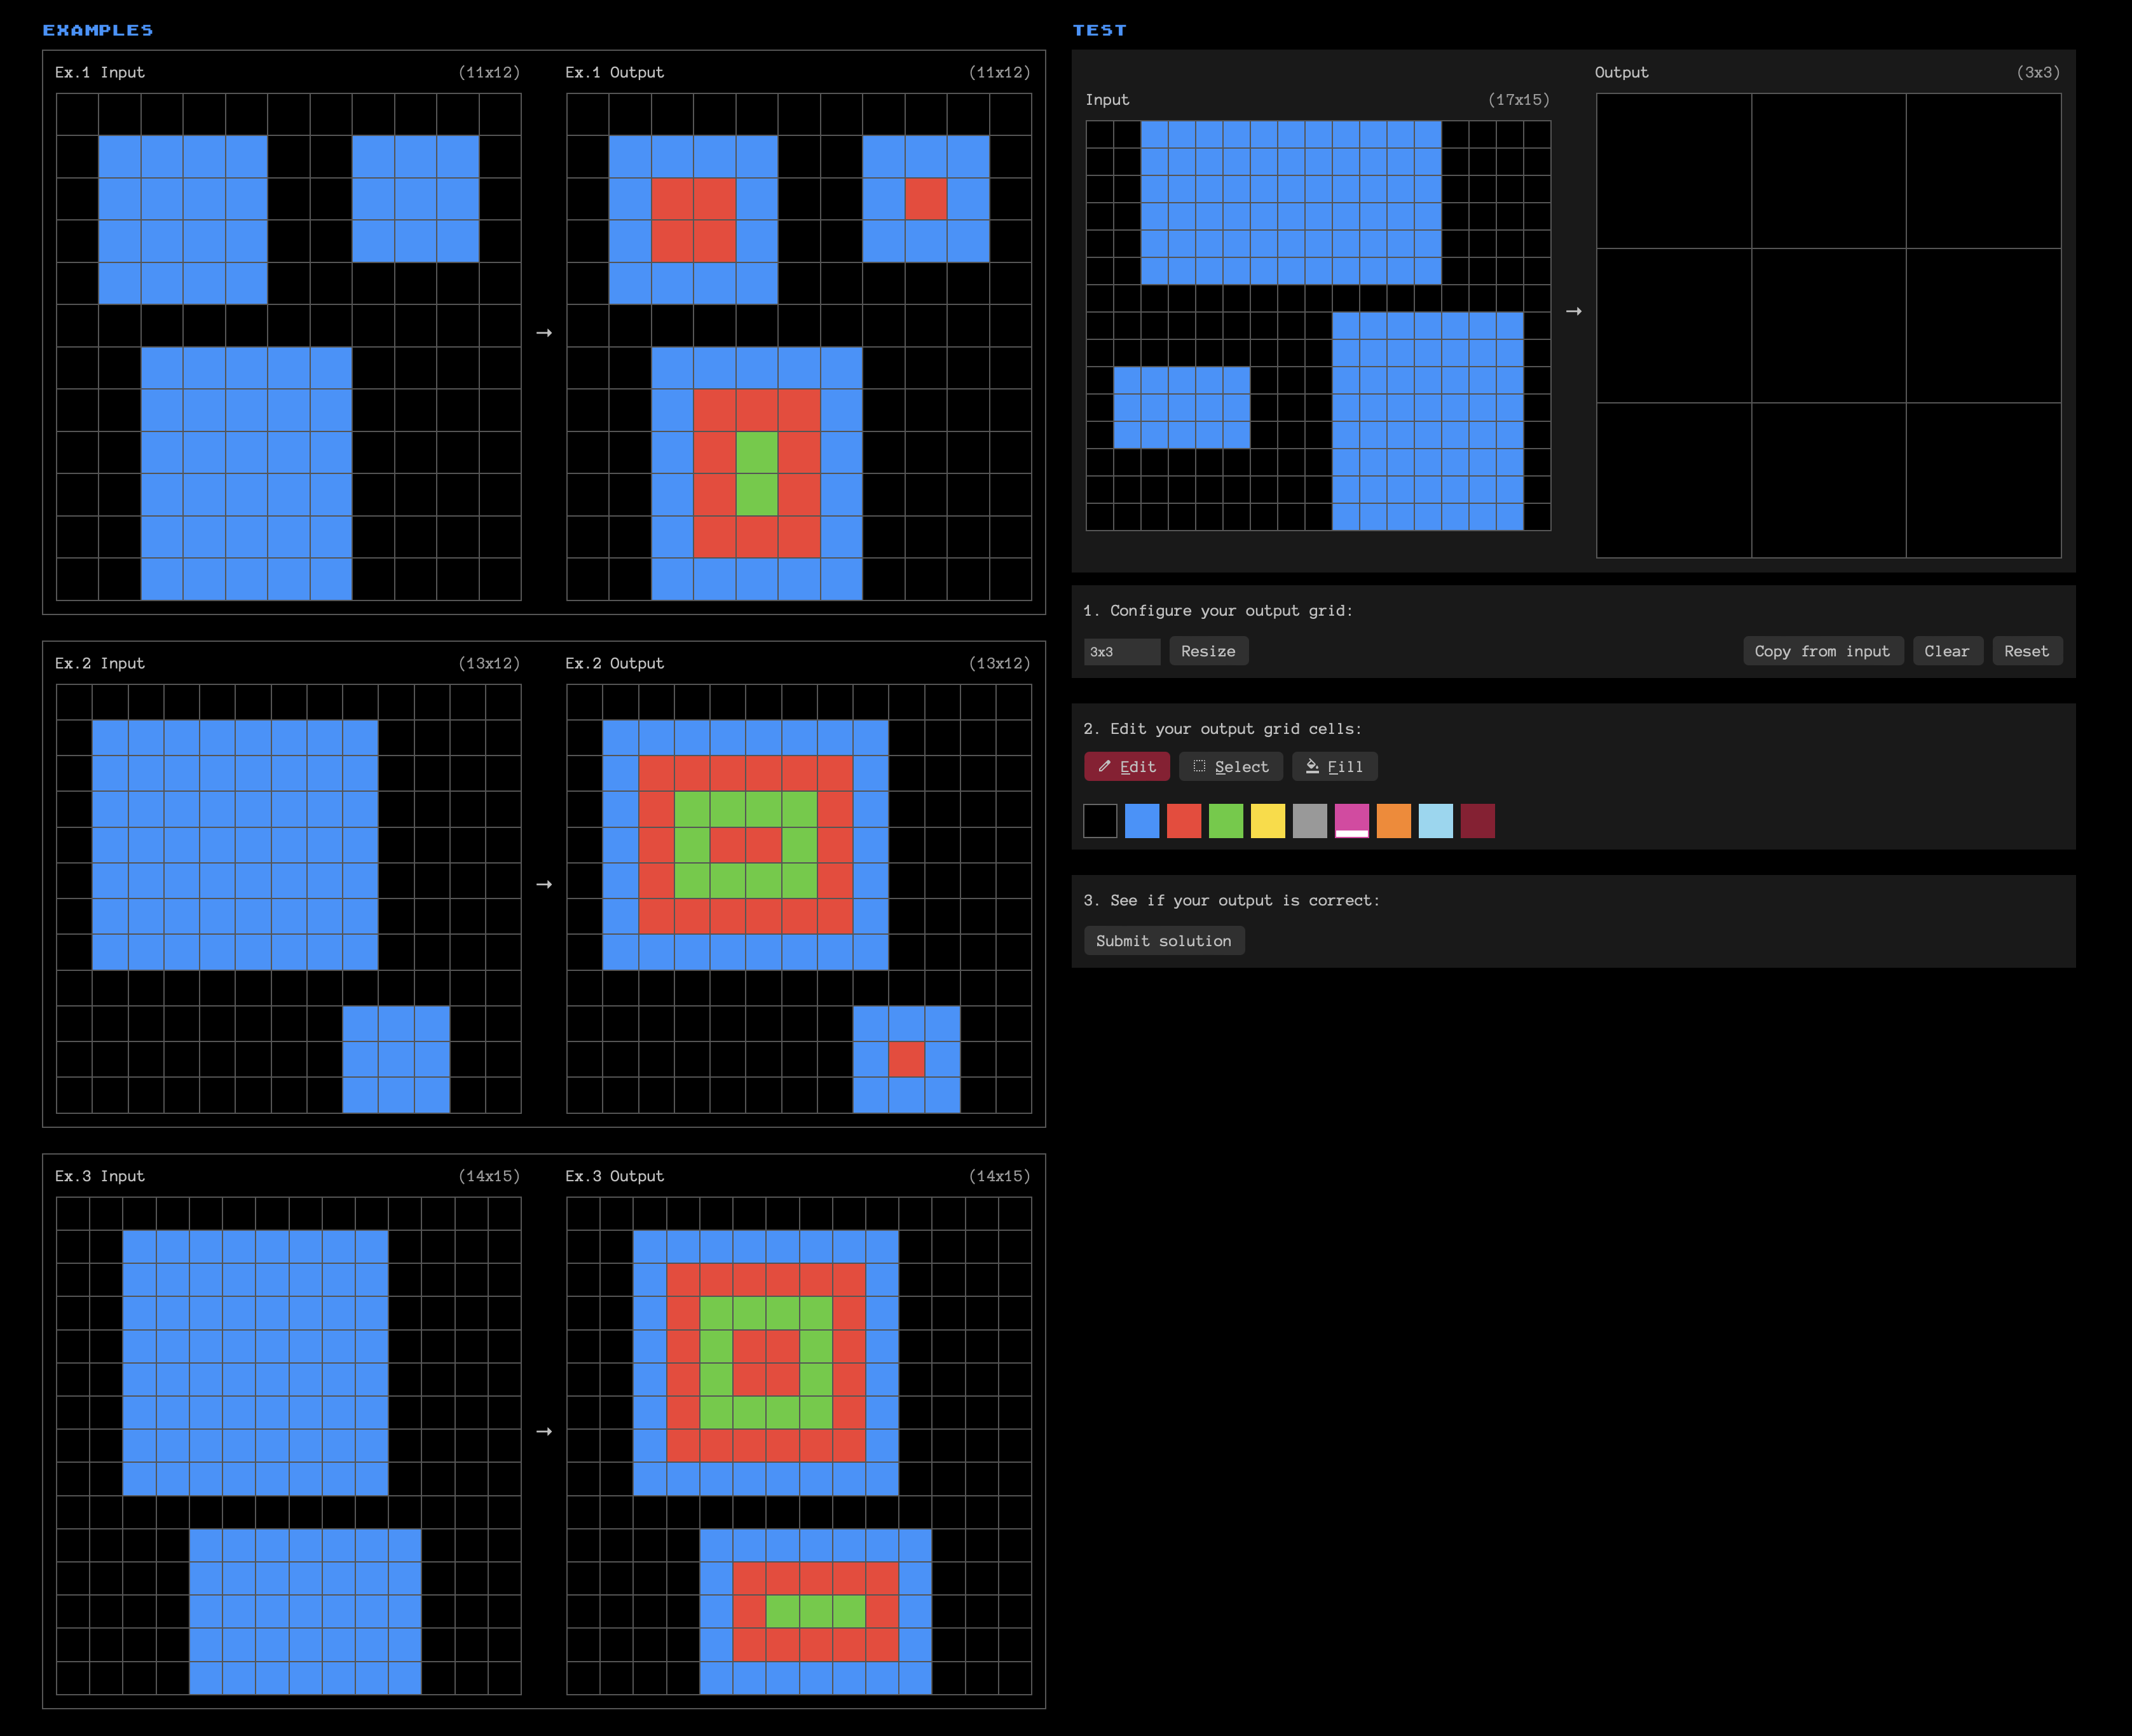Select the Edit pencil tool
Image resolution: width=2132 pixels, height=1736 pixels.
(x=1126, y=766)
